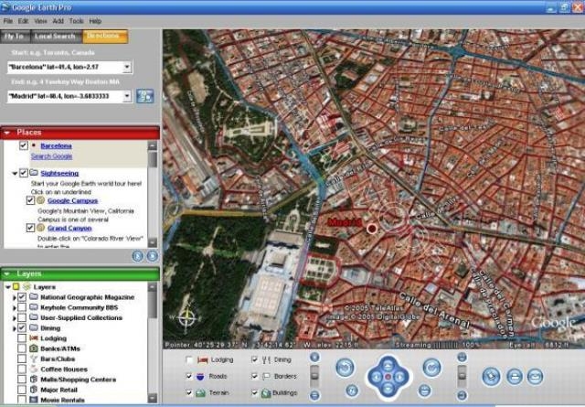
Task: Click the Madrid placemark on the map
Action: (372, 229)
